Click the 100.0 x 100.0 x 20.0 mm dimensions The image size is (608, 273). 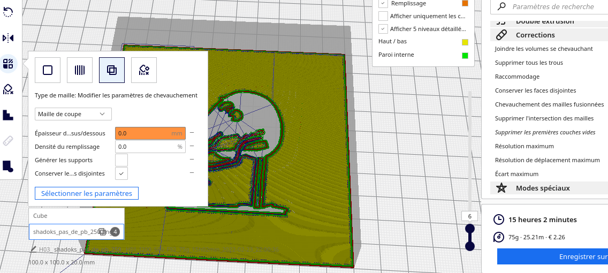(61, 262)
